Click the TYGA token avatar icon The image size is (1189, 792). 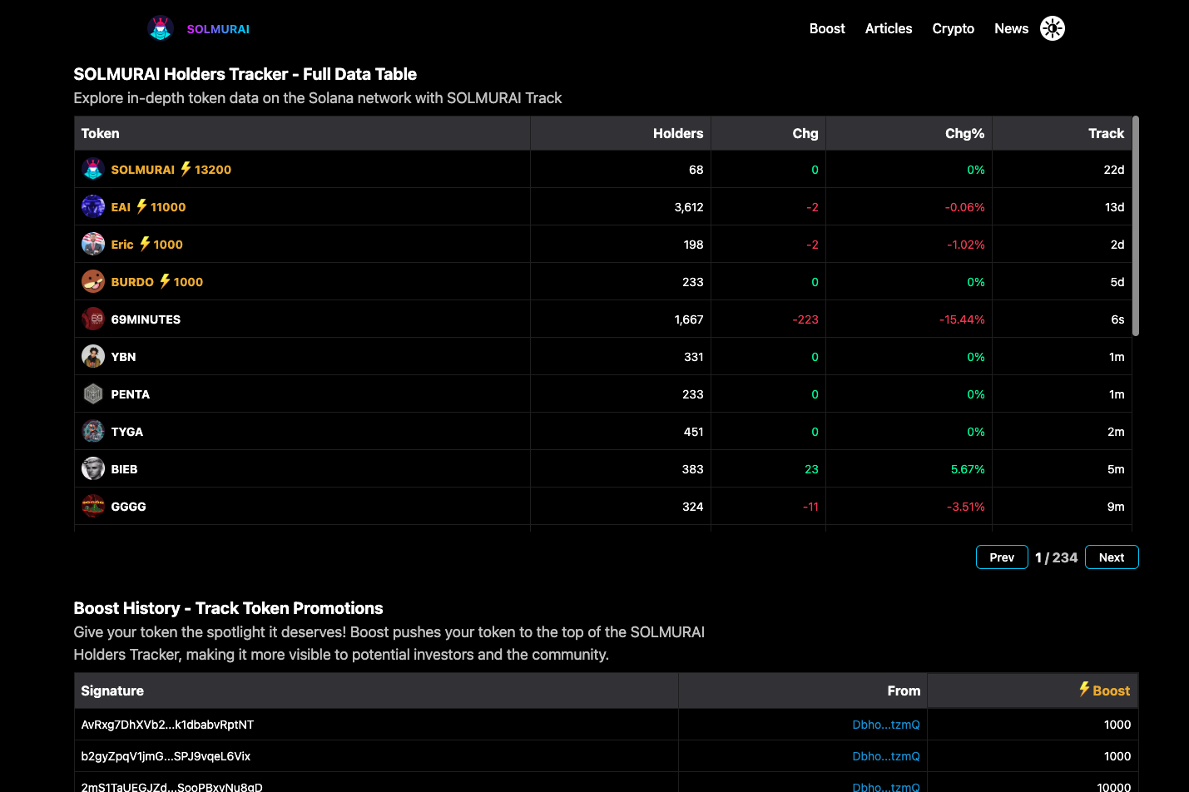(93, 431)
